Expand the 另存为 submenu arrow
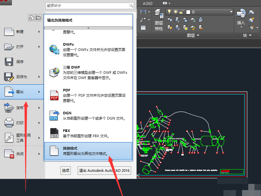 tap(39, 77)
